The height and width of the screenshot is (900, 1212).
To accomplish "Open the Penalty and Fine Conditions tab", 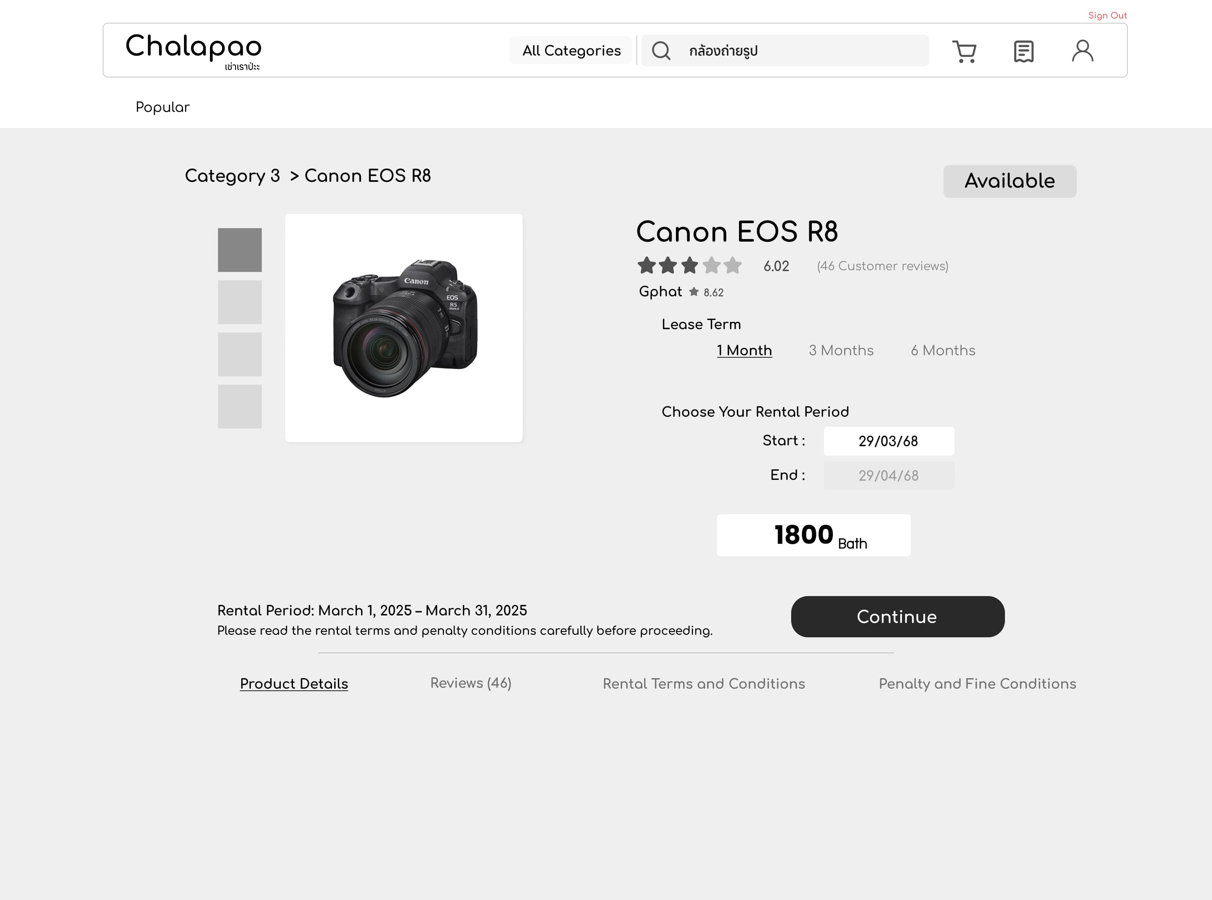I will [977, 684].
